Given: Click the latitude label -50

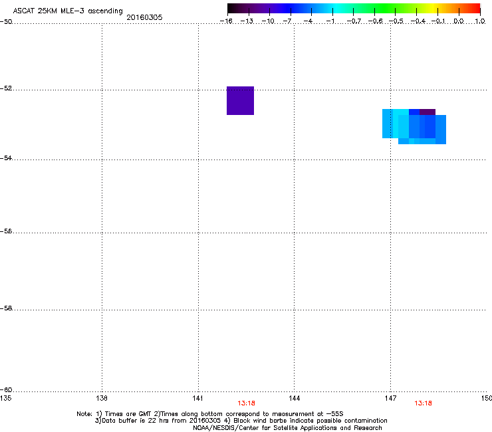Looking at the screenshot, I should (6, 22).
